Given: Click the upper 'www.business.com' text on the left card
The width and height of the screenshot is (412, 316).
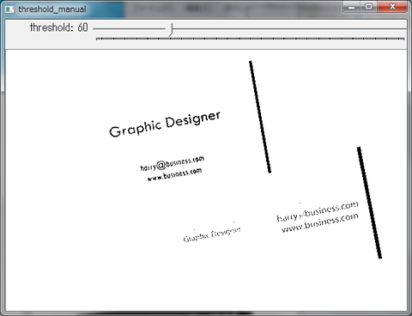Looking at the screenshot, I should (174, 174).
